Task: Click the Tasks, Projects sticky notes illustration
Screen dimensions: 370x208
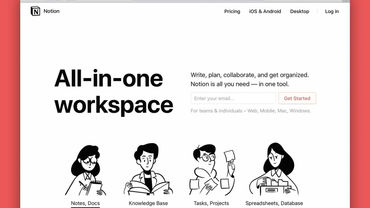Action: tap(212, 170)
